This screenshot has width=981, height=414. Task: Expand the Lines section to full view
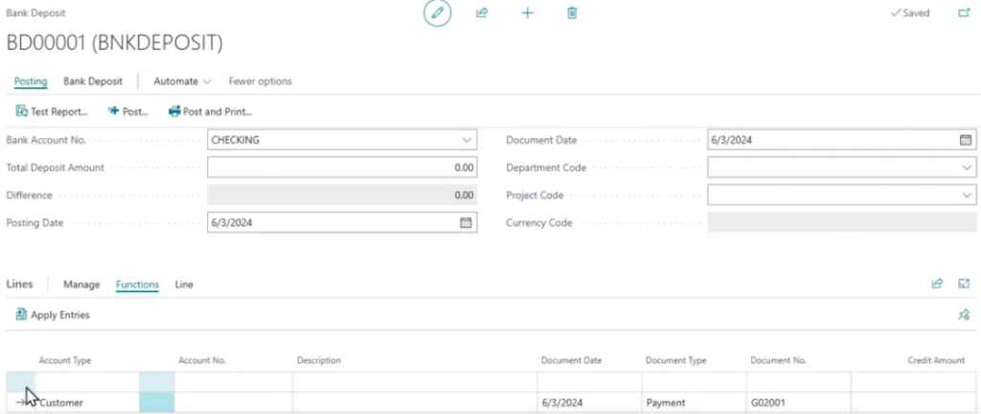(x=964, y=284)
